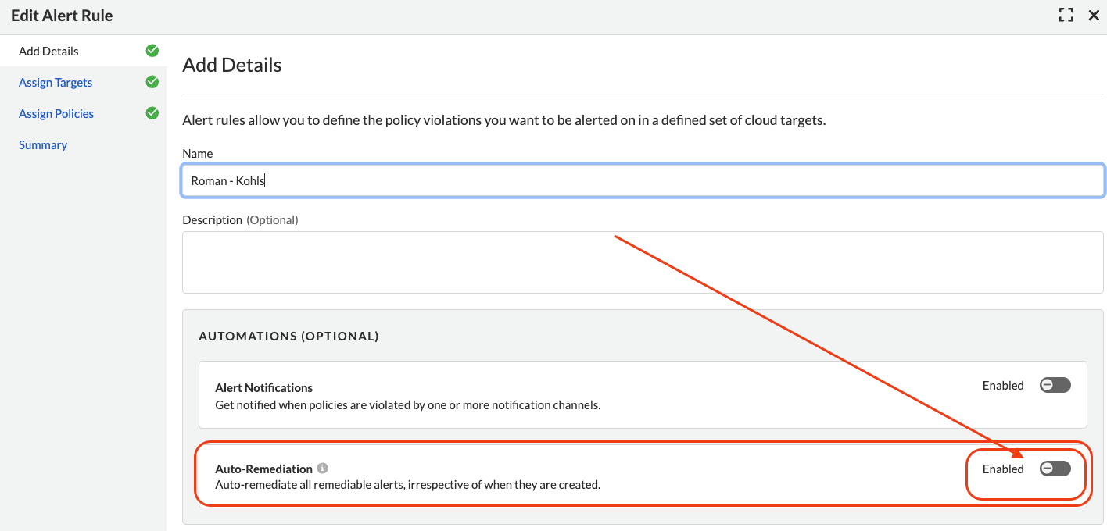Click the Add Details page heading

click(231, 65)
